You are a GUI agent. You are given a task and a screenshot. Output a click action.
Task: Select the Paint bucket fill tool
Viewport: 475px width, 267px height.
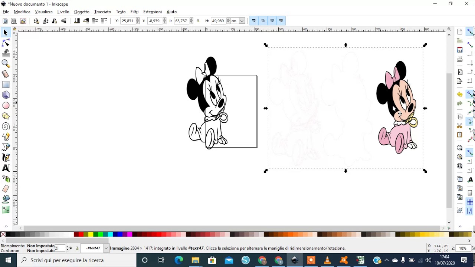(6, 199)
